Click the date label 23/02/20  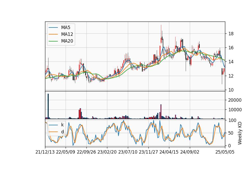107,152
